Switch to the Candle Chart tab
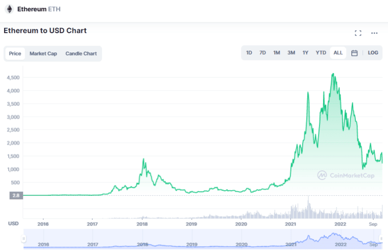 81,54
